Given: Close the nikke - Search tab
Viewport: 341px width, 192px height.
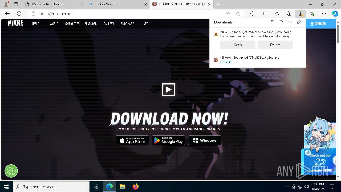Looking at the screenshot, I should (x=145, y=4).
